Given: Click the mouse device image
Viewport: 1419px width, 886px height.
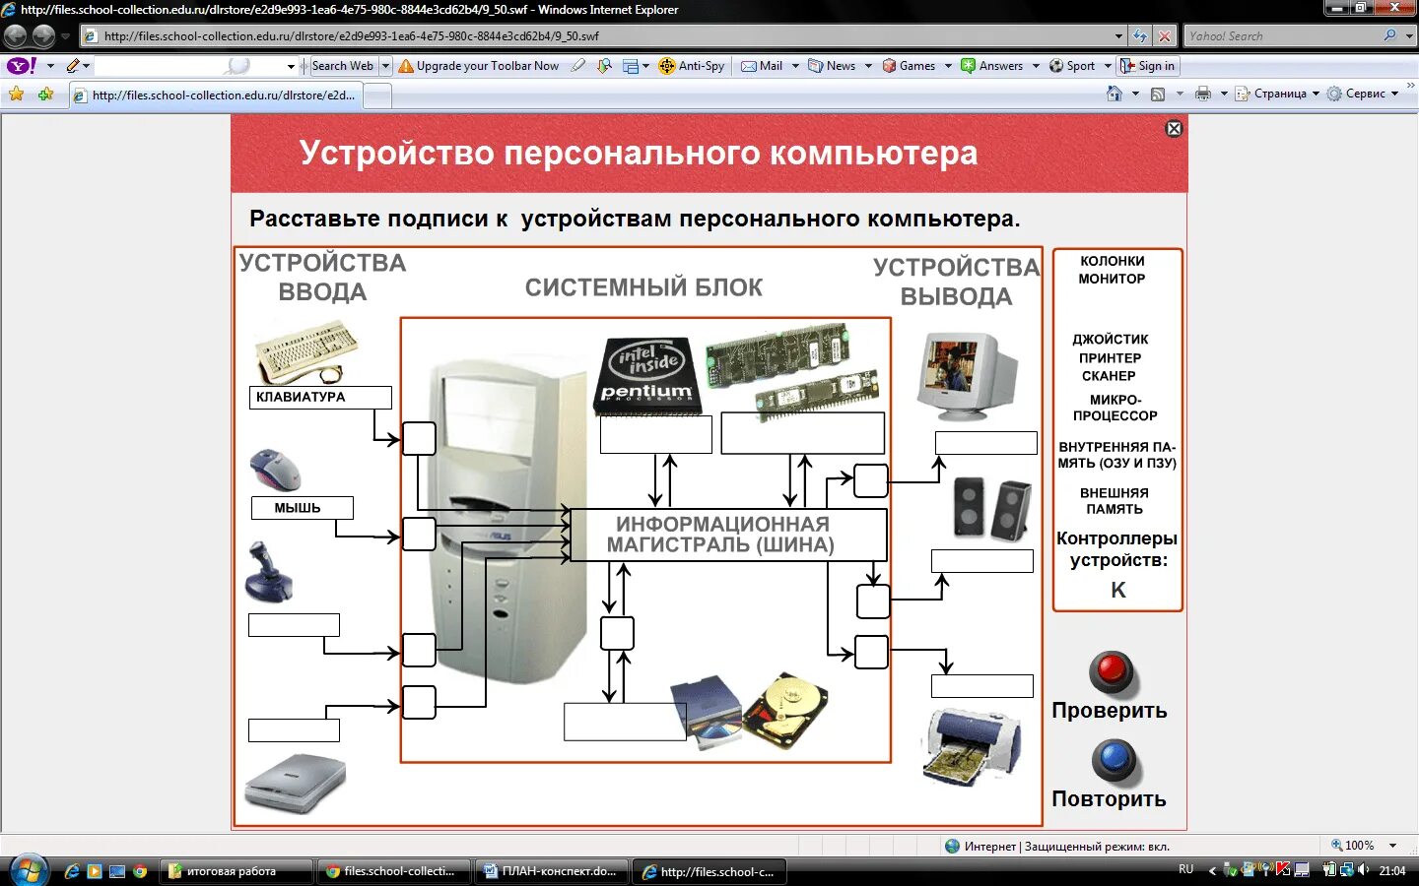Looking at the screenshot, I should 275,470.
